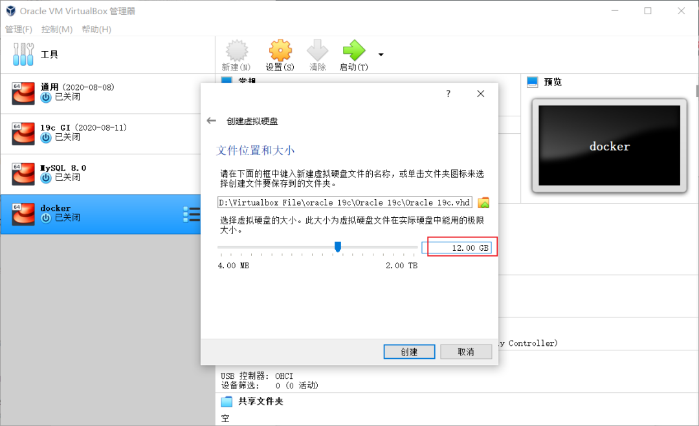The width and height of the screenshot is (699, 426).
Task: Click the 空 shared folders value
Action: click(226, 418)
